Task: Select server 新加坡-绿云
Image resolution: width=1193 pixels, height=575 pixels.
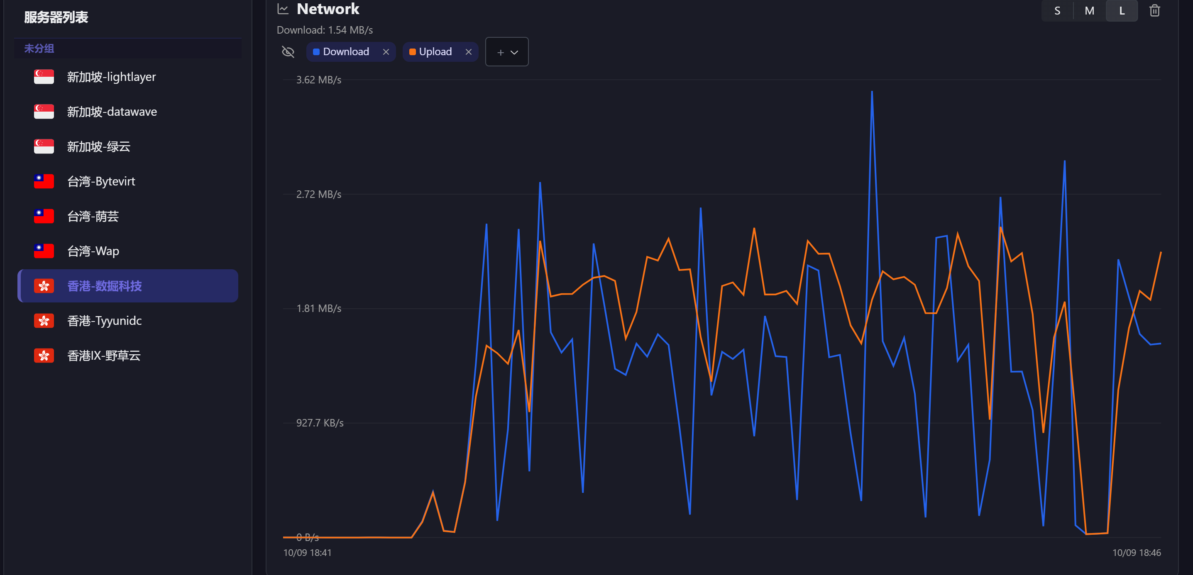Action: click(128, 146)
